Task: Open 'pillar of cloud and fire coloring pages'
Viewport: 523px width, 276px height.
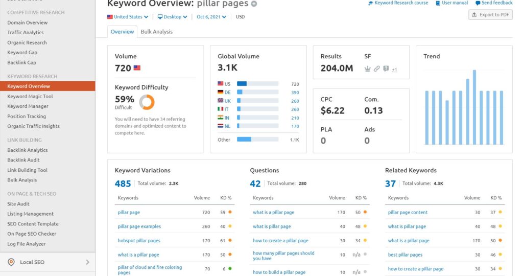Action: (150, 270)
